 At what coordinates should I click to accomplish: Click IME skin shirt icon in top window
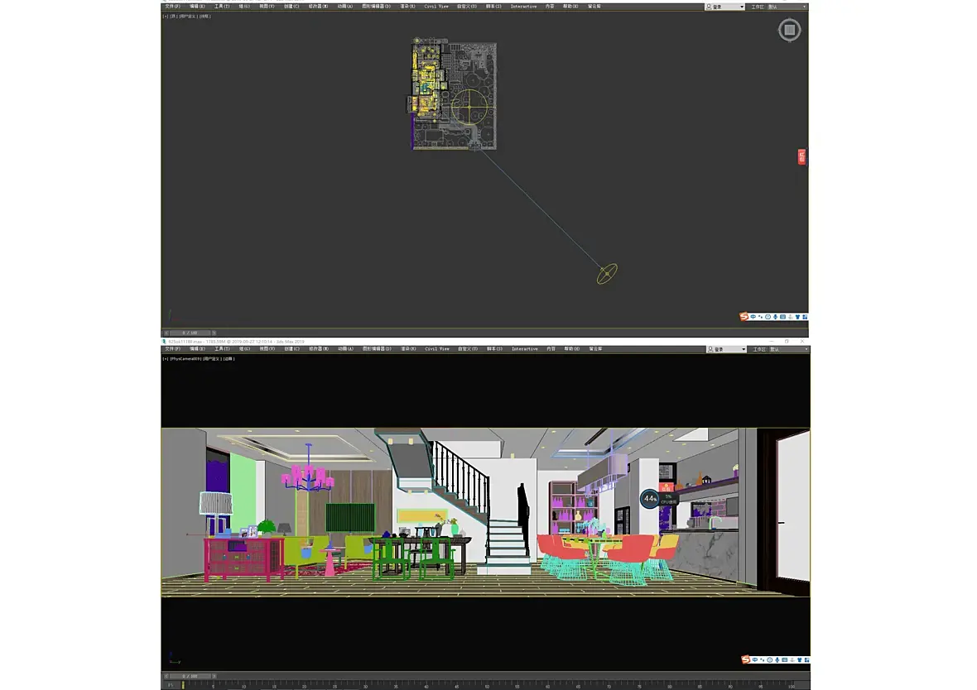pos(797,317)
